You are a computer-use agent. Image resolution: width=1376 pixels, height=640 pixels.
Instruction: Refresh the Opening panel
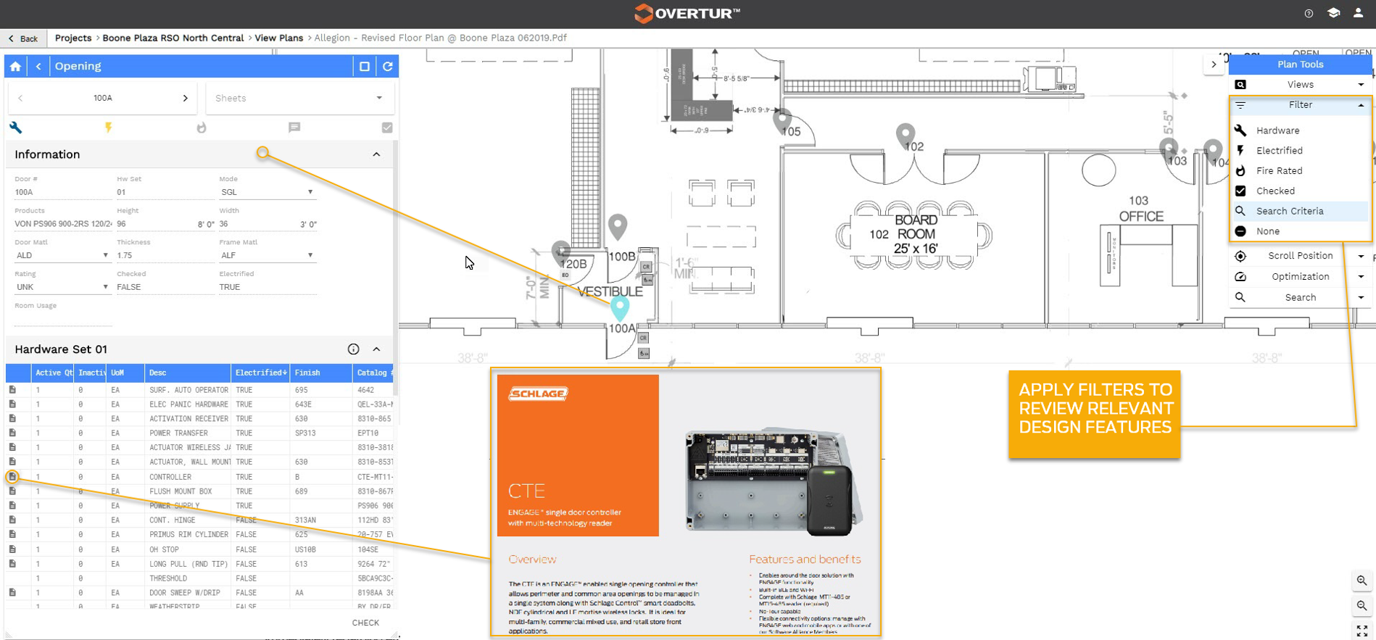pyautogui.click(x=388, y=66)
